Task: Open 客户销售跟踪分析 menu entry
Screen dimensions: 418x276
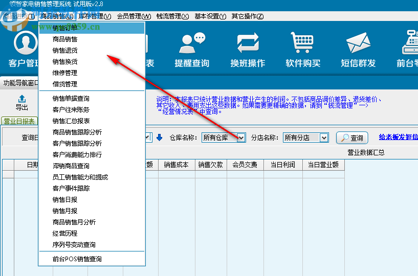Action: [92, 143]
